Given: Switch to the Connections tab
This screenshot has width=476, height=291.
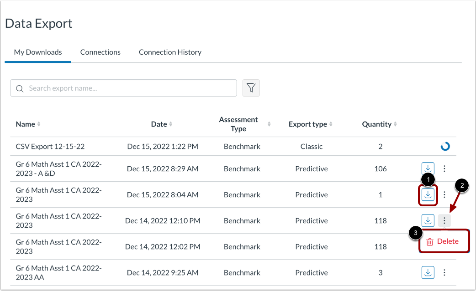Looking at the screenshot, I should [x=100, y=52].
